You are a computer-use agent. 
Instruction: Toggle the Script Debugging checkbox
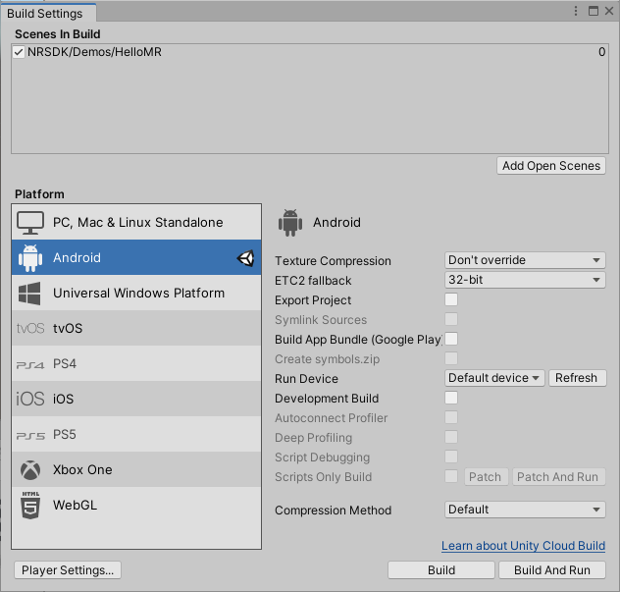(451, 457)
